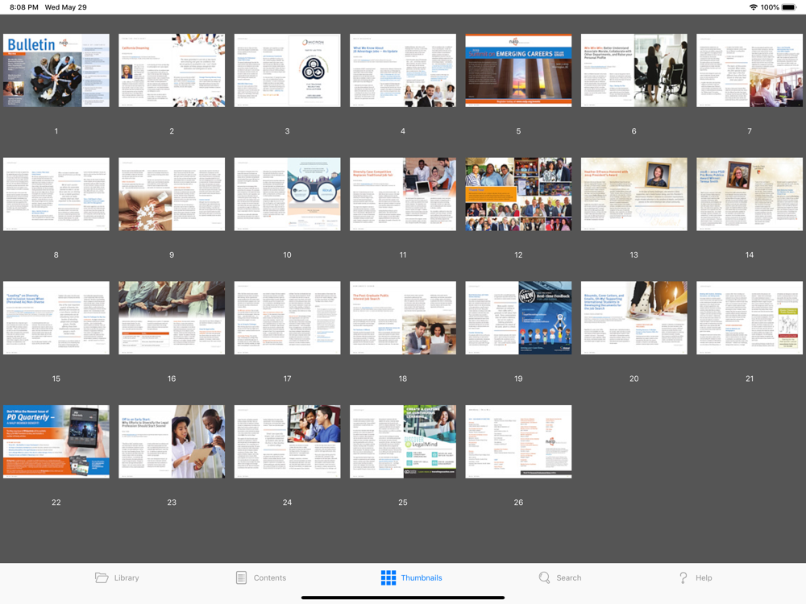
Task: Switch to the Contents tab label
Action: pyautogui.click(x=270, y=577)
